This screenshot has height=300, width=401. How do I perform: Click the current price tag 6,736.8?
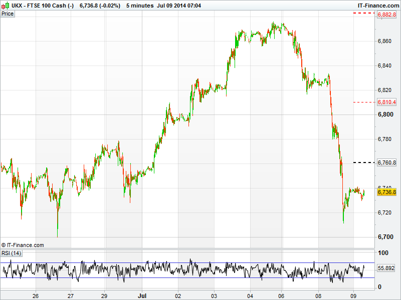point(386,192)
